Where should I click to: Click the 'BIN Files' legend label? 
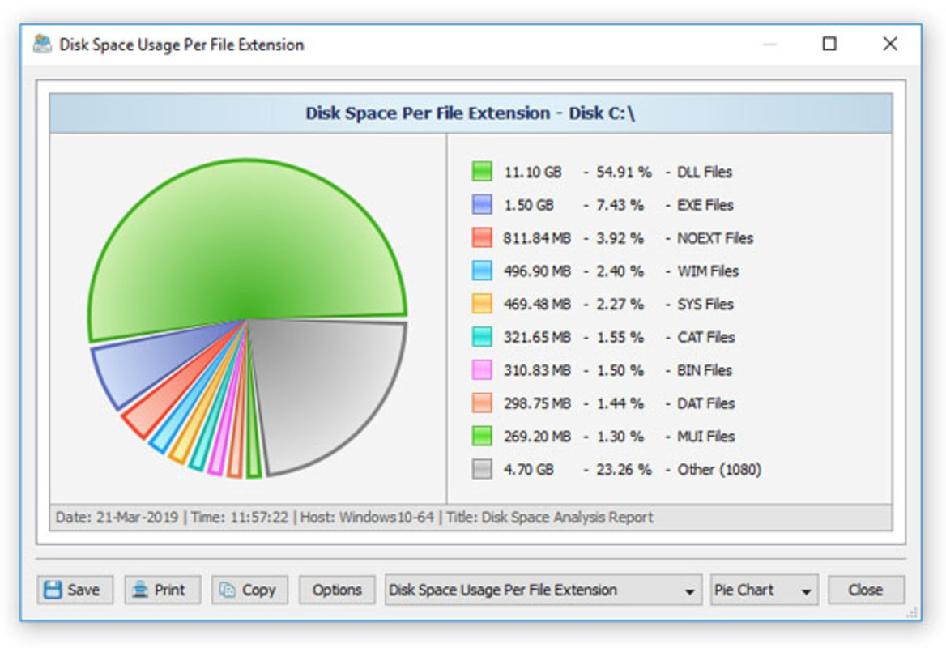coord(704,370)
